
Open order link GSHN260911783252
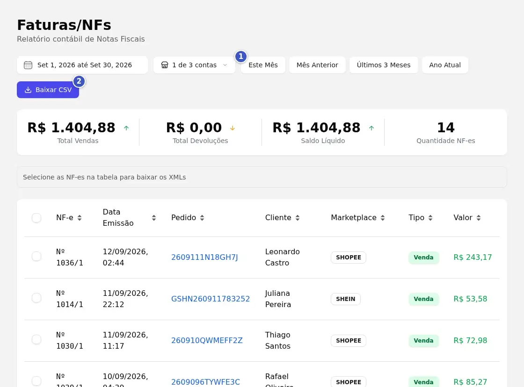[x=211, y=299]
